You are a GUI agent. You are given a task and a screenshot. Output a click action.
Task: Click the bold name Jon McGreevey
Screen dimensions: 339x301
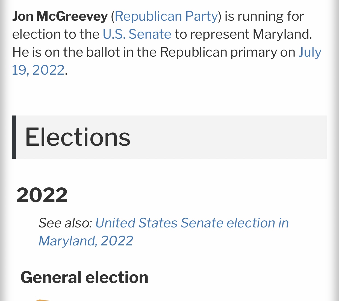pyautogui.click(x=60, y=16)
